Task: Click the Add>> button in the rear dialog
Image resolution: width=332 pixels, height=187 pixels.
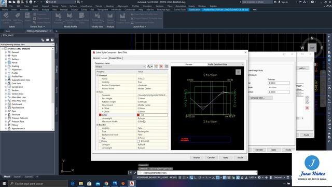Action: tap(302, 68)
